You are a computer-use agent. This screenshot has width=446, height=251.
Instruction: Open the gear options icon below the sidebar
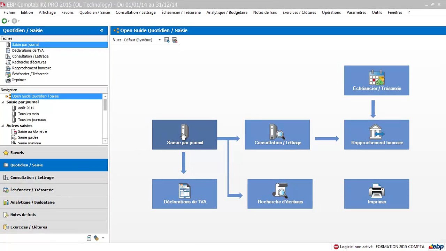[96, 238]
